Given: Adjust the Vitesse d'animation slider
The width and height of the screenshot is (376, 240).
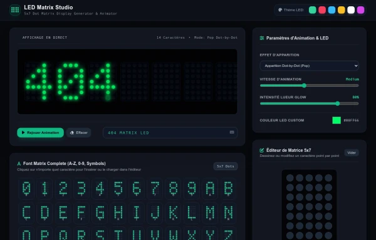Looking at the screenshot, I should click(x=309, y=86).
